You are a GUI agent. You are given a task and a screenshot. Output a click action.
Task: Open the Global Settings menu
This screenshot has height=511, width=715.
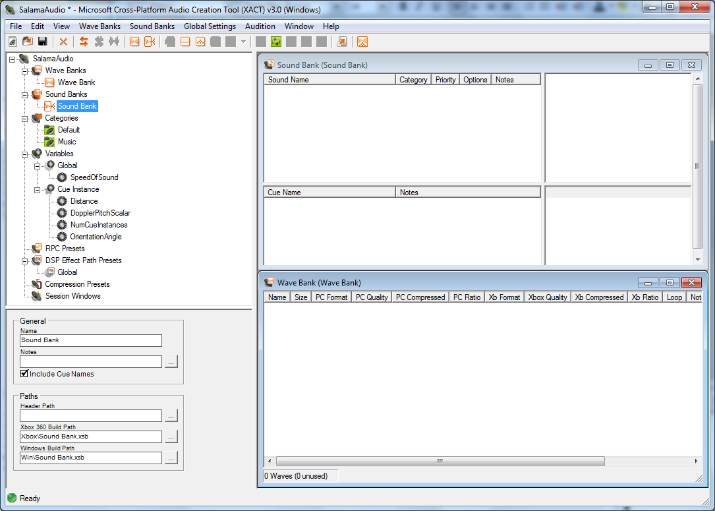210,26
